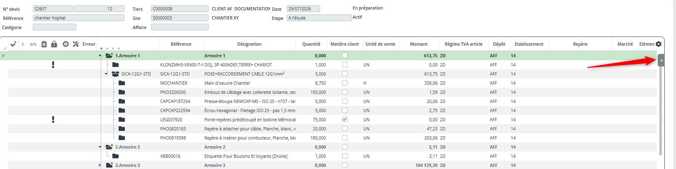The image size is (676, 169).
Task: Sort by the Quantité column header
Action: click(x=311, y=44)
